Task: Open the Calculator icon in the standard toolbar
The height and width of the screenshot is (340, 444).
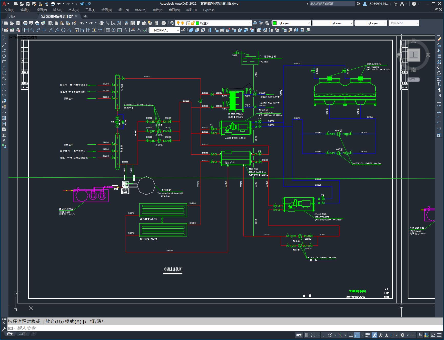Action: click(156, 23)
